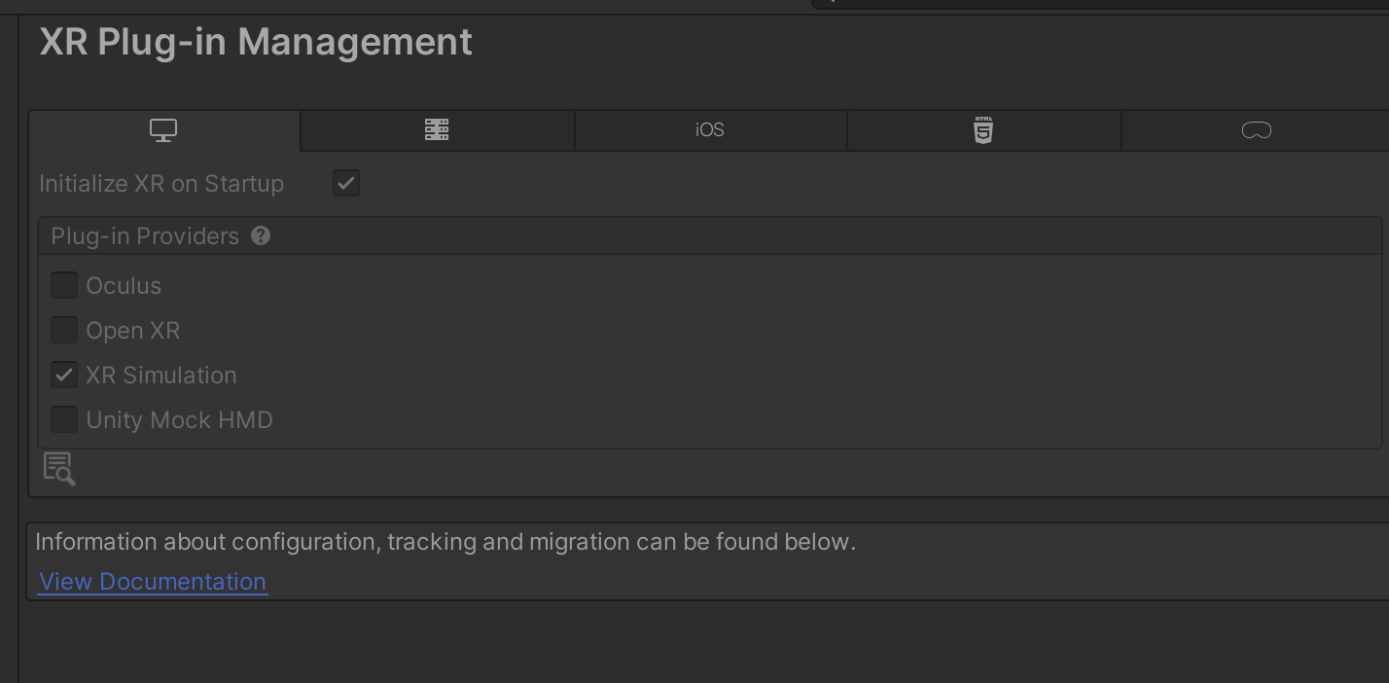The width and height of the screenshot is (1389, 683).
Task: Select the desktop standalone platform tab
Action: pos(164,130)
